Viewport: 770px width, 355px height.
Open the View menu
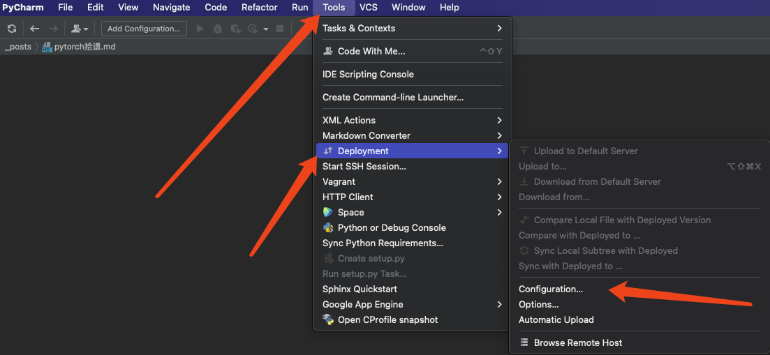pyautogui.click(x=128, y=8)
